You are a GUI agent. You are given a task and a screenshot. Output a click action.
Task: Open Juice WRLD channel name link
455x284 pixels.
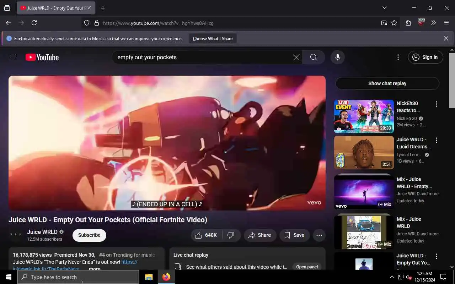coord(42,232)
